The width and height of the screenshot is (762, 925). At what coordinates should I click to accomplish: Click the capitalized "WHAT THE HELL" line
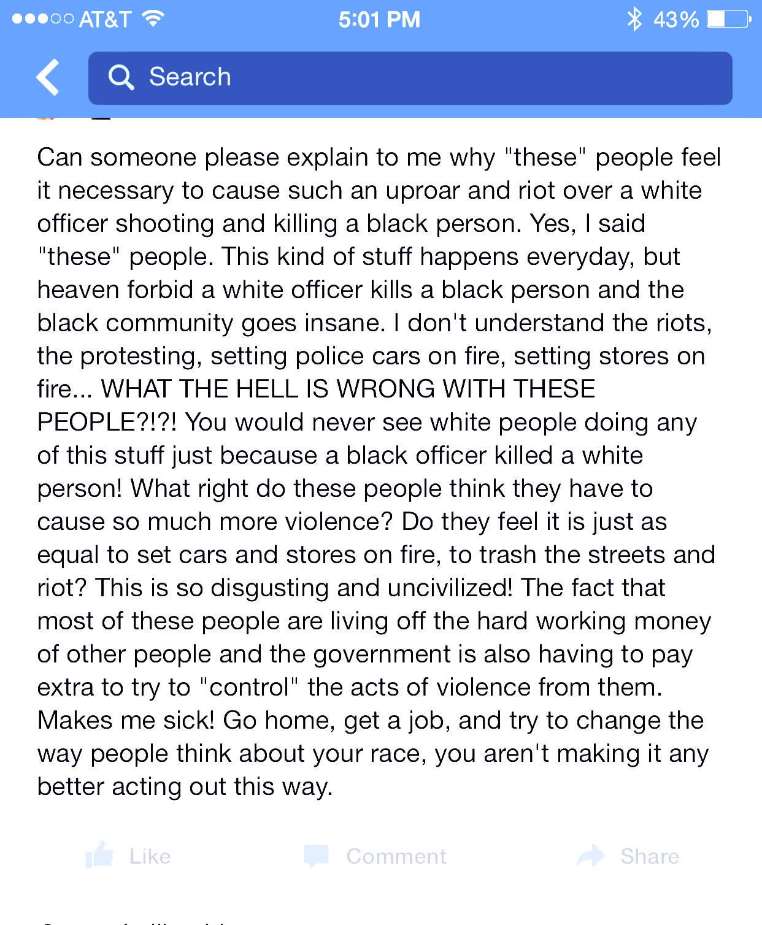click(348, 389)
